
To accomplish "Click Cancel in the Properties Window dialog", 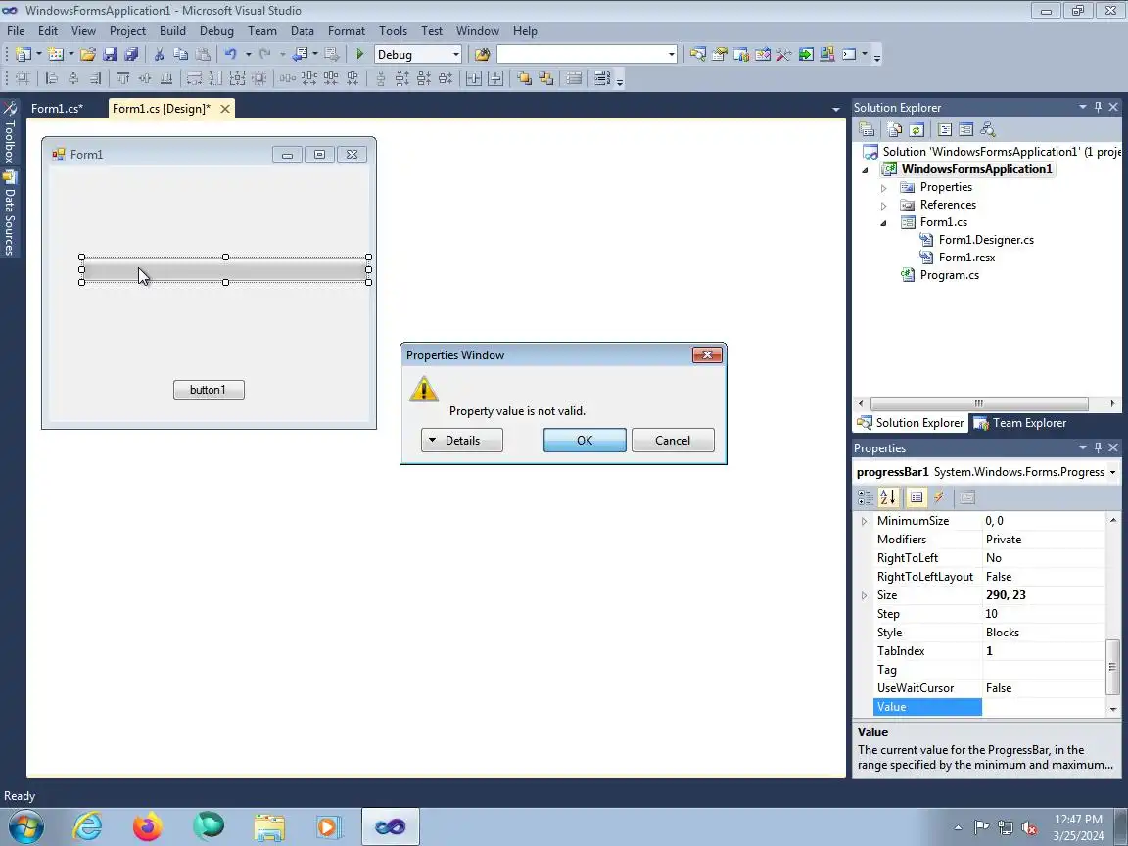I will [673, 441].
